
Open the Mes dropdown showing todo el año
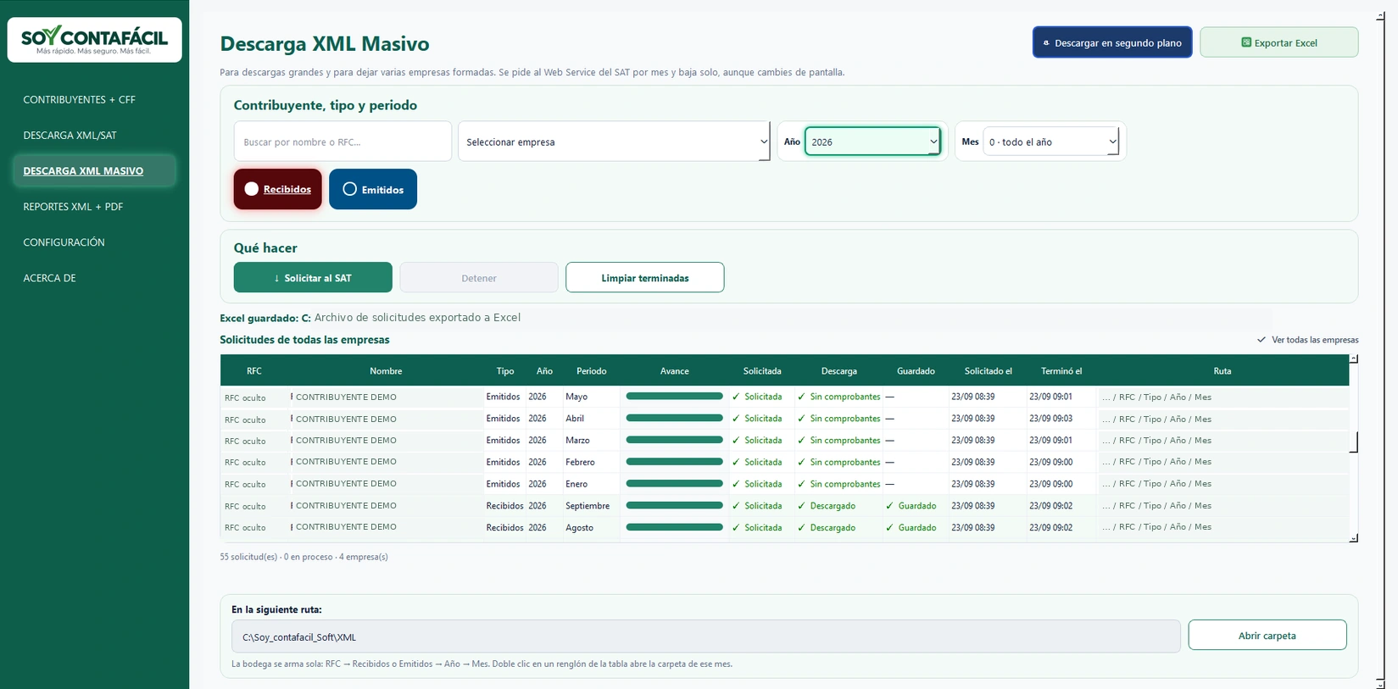point(1051,142)
